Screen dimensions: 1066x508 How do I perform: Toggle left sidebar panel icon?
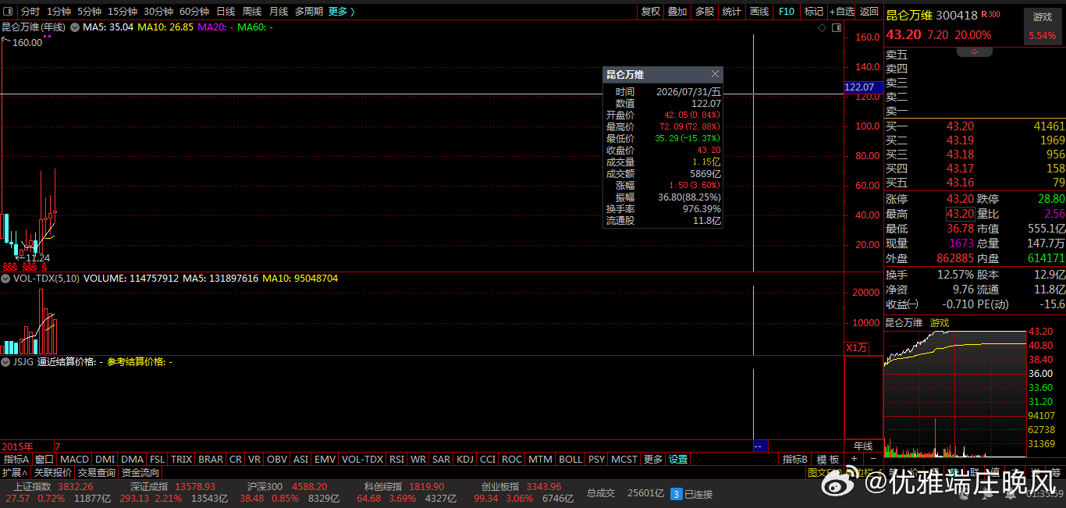[9, 12]
